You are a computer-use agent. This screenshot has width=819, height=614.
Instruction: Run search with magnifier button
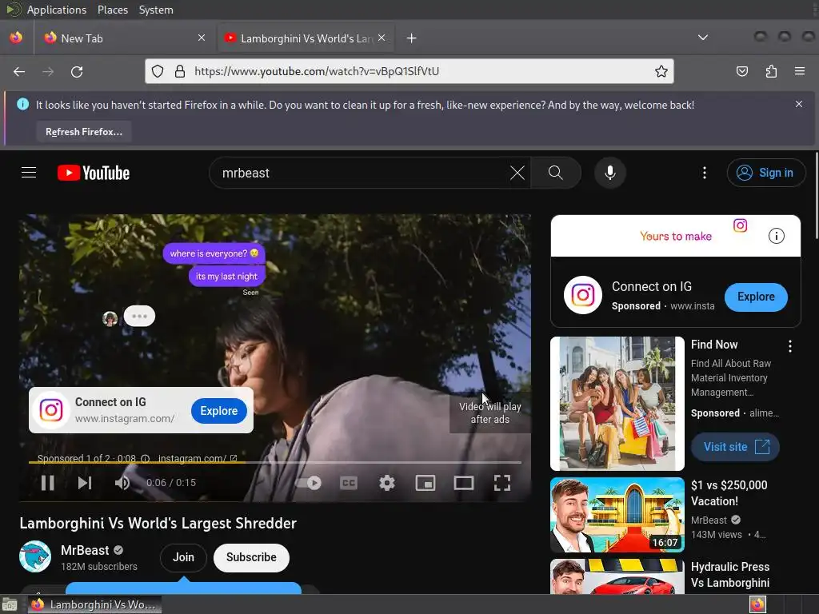[x=556, y=173]
